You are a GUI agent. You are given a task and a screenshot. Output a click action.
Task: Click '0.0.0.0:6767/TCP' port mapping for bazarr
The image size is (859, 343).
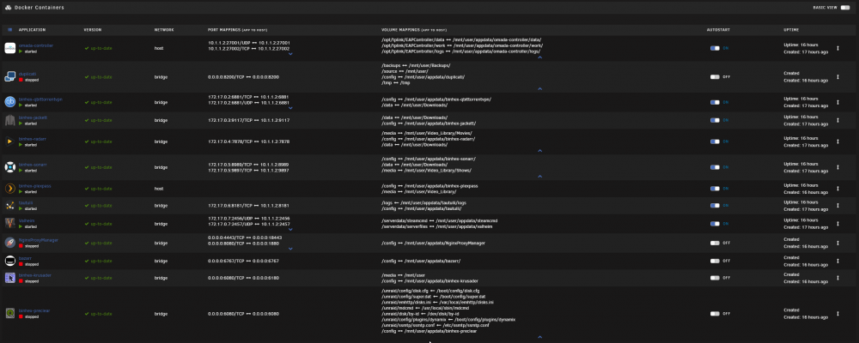tap(226, 261)
